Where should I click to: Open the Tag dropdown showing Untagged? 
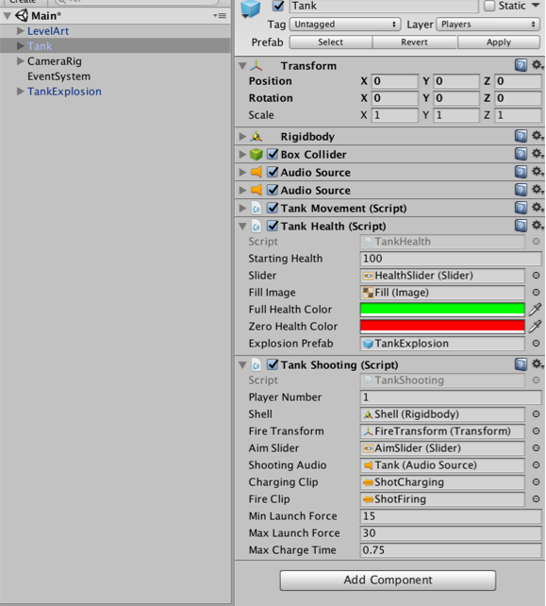click(345, 25)
